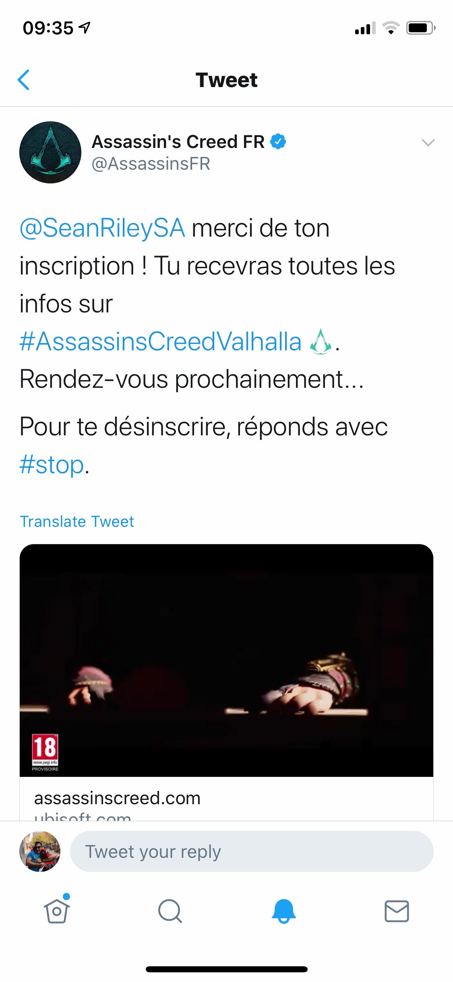
Task: Play the Valhalla trailer video preview
Action: pyautogui.click(x=226, y=660)
